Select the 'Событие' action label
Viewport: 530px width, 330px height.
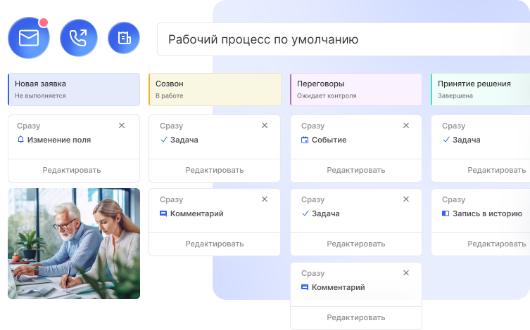point(329,140)
